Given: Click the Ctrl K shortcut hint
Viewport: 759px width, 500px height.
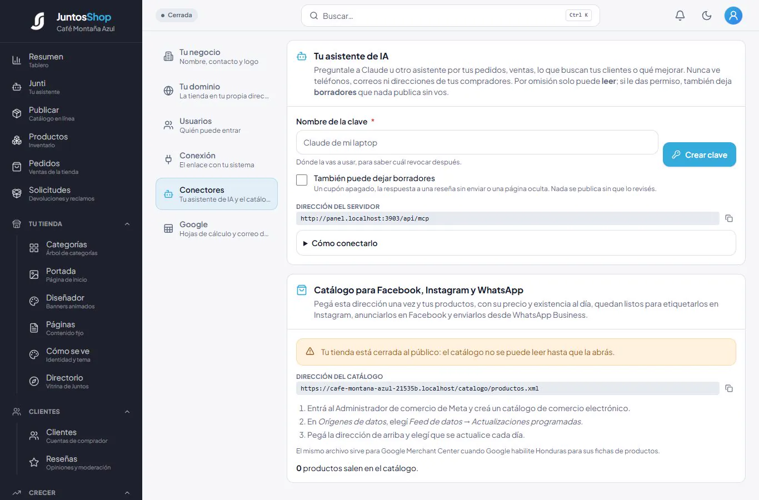Looking at the screenshot, I should click(578, 15).
